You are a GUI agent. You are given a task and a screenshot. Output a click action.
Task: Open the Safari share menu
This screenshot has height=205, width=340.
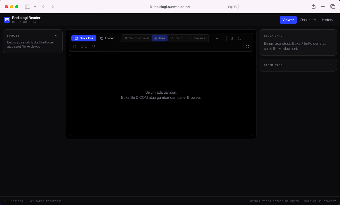tap(313, 7)
